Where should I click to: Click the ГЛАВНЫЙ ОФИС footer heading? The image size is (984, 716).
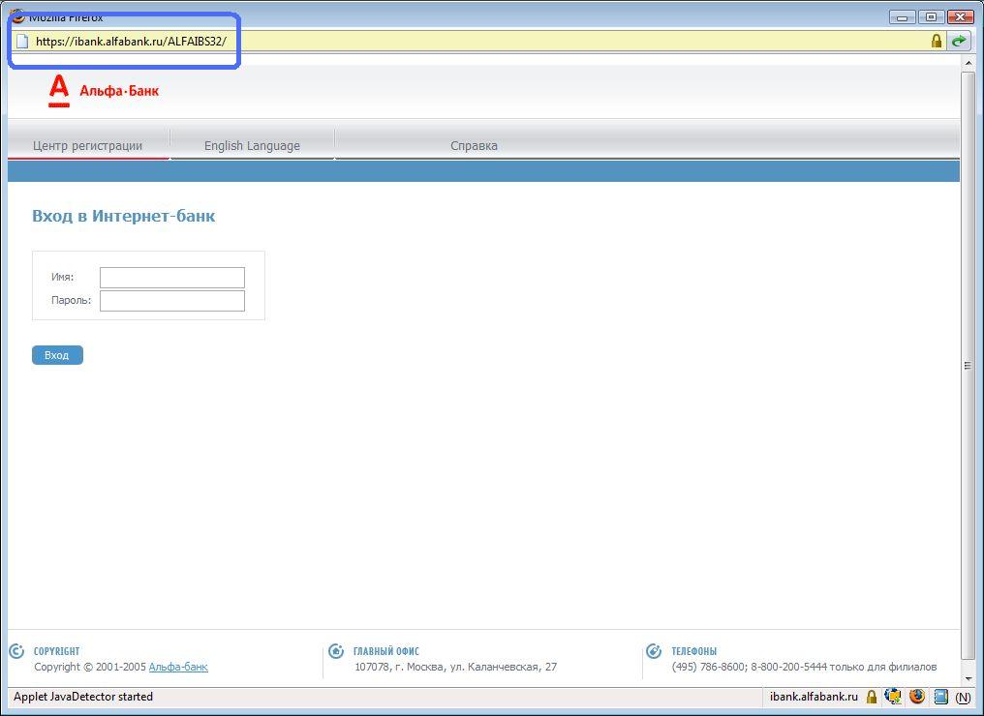[385, 651]
